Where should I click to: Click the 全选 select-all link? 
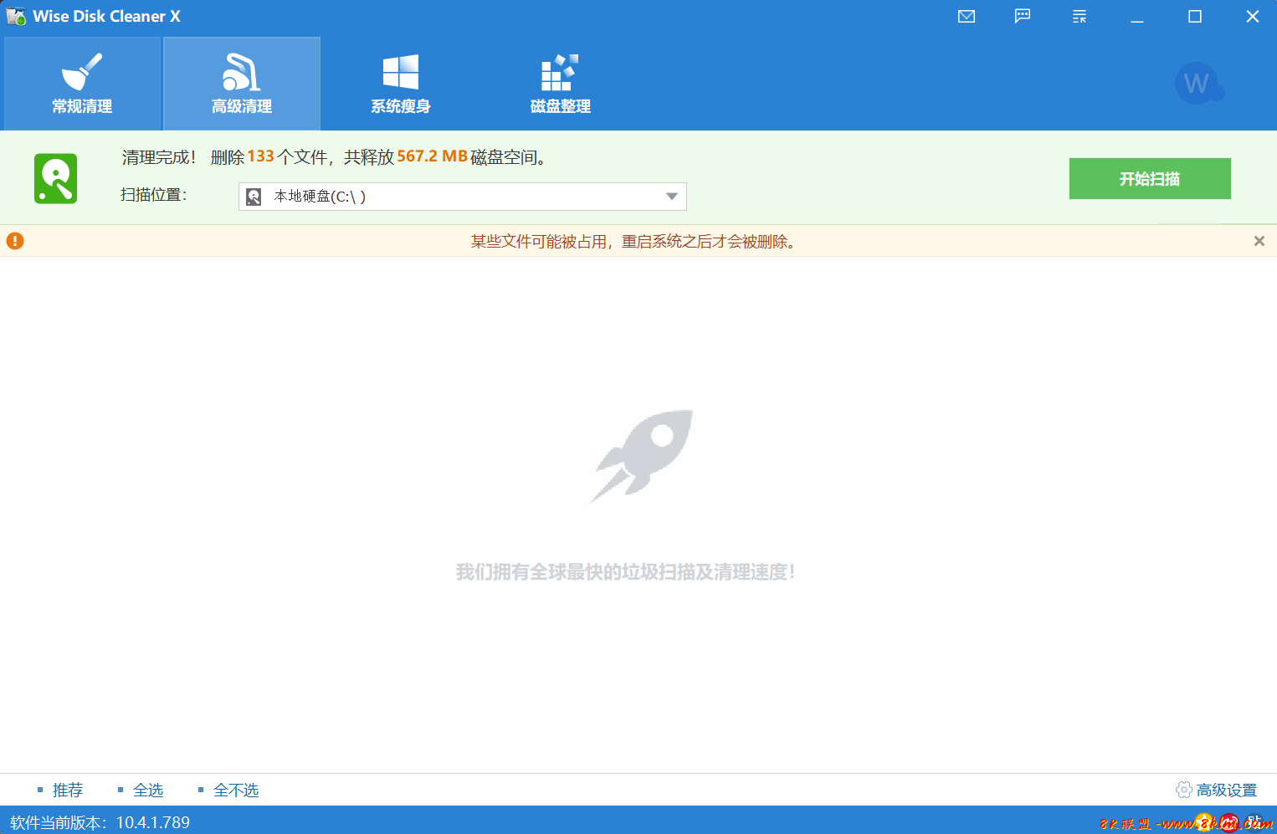click(x=148, y=790)
